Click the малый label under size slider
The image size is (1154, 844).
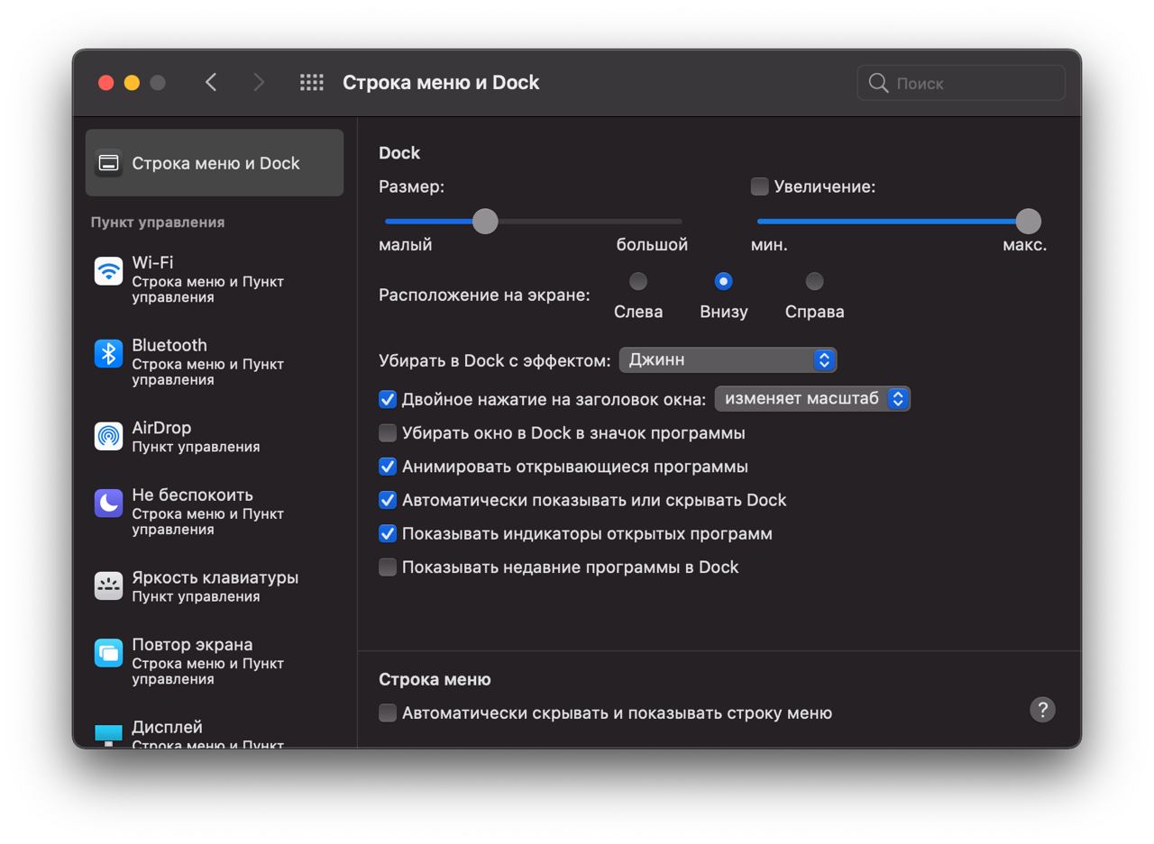[x=405, y=245]
